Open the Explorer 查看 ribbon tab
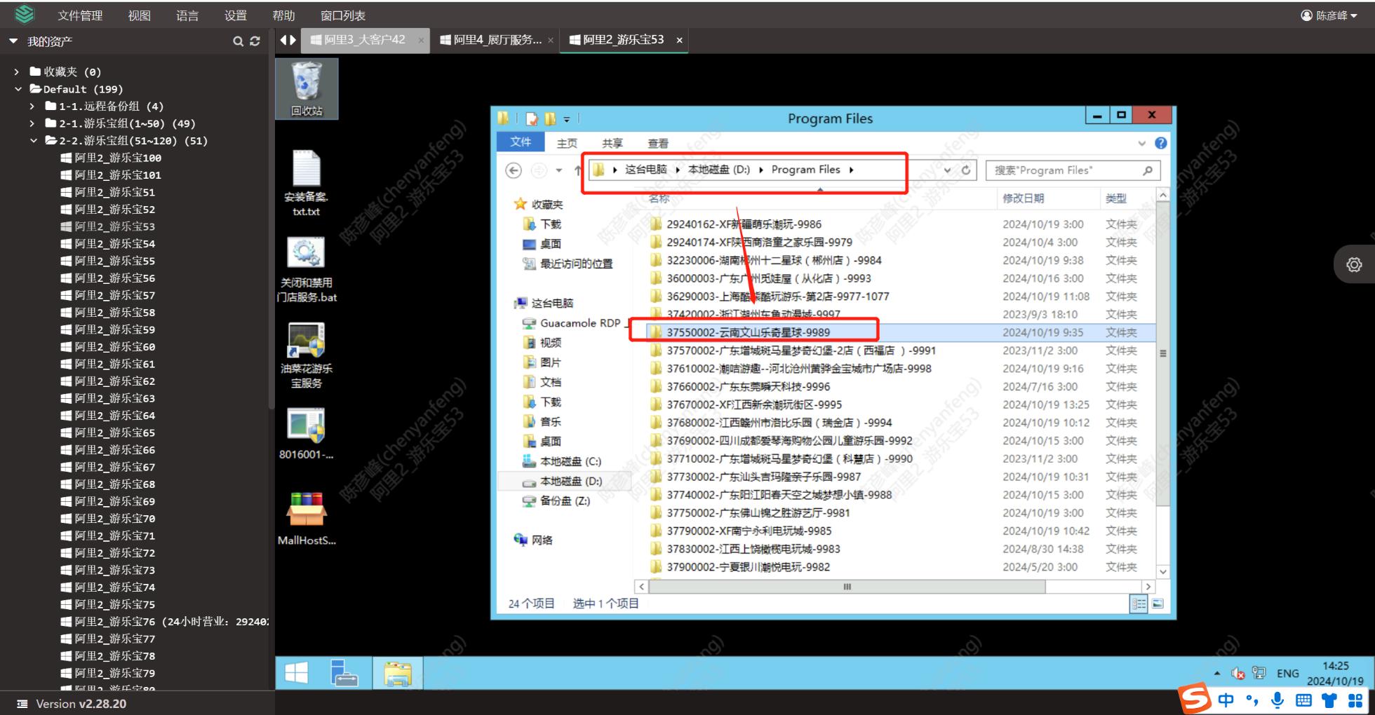 pyautogui.click(x=658, y=143)
